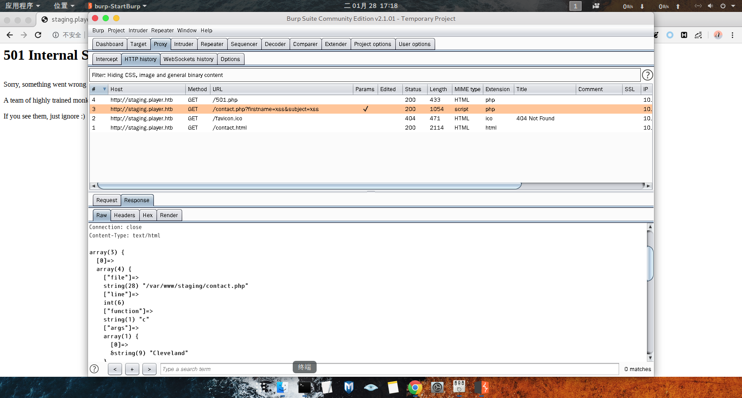Open Burp Suite orange icon in dock

(482, 388)
